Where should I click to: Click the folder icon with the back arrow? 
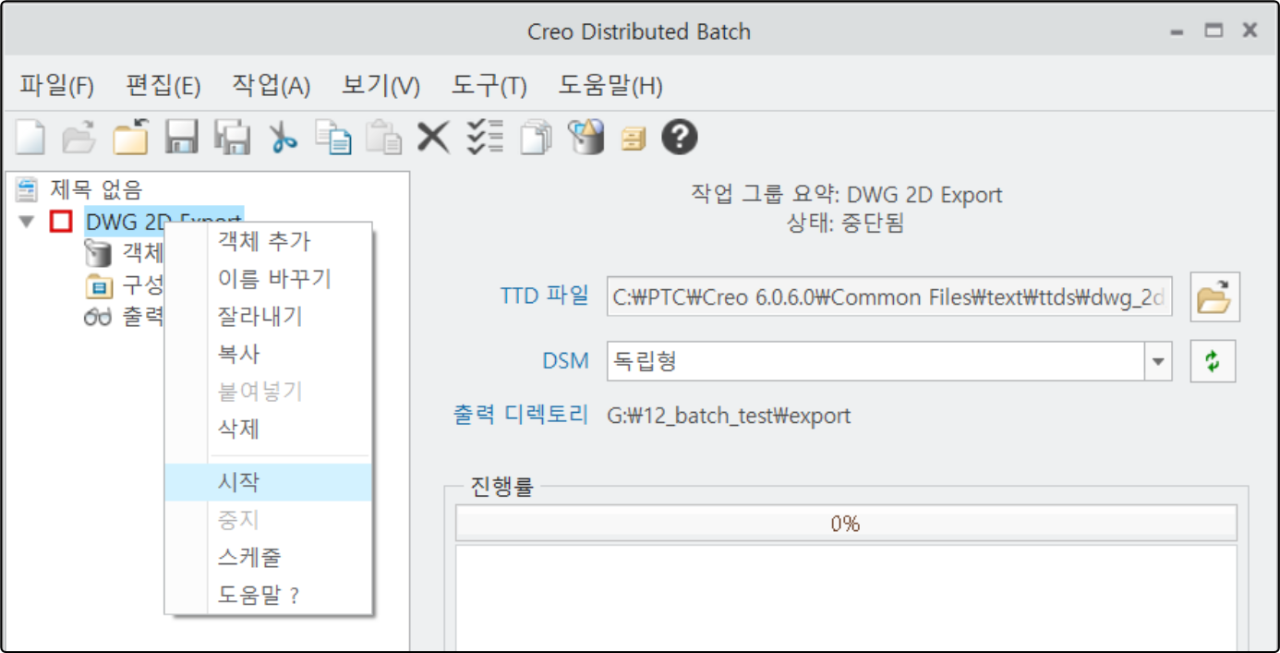click(131, 138)
